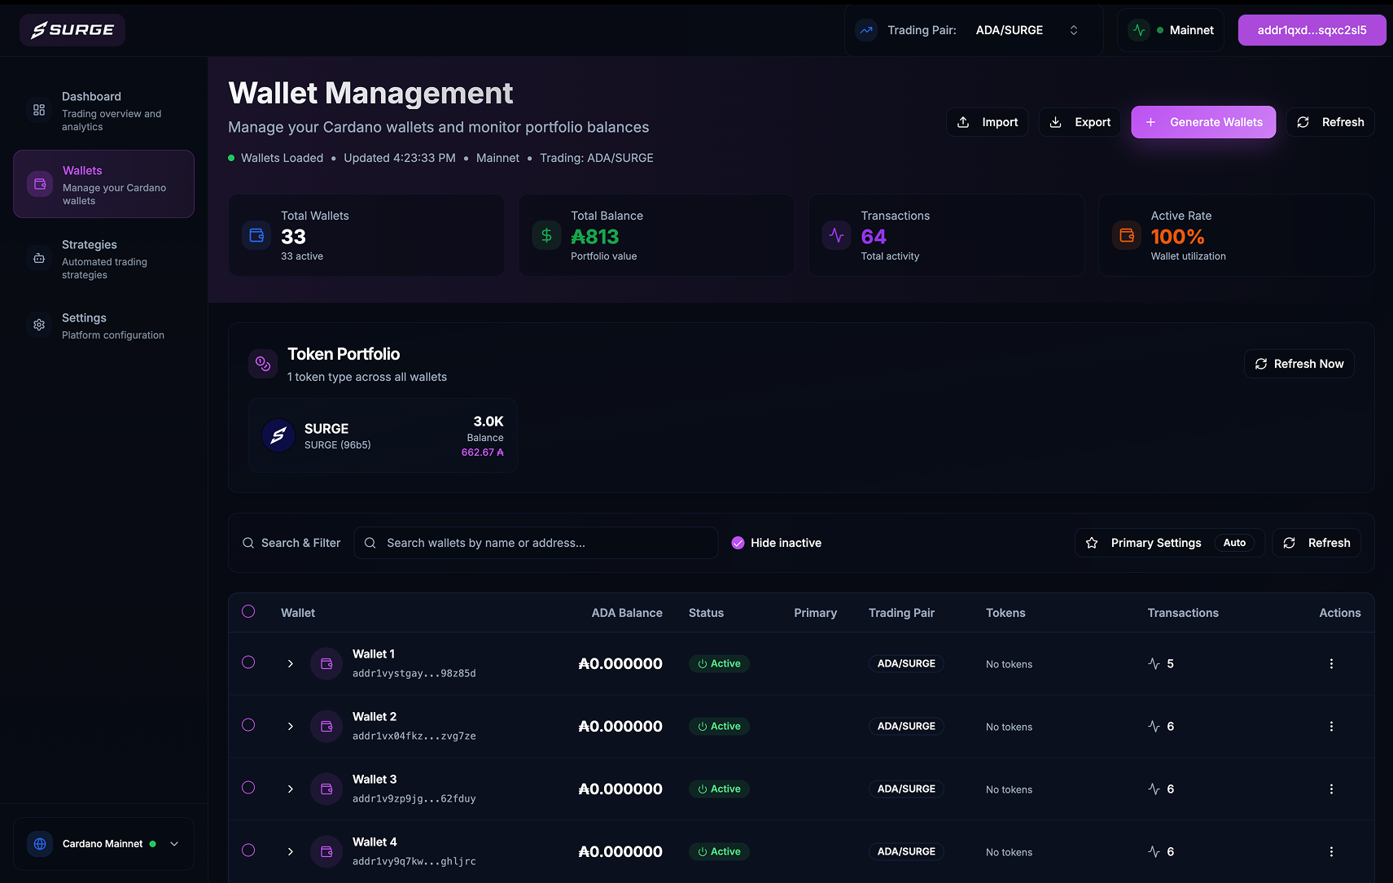
Task: Click the SURGE token icon in portfolio
Action: pyautogui.click(x=278, y=435)
